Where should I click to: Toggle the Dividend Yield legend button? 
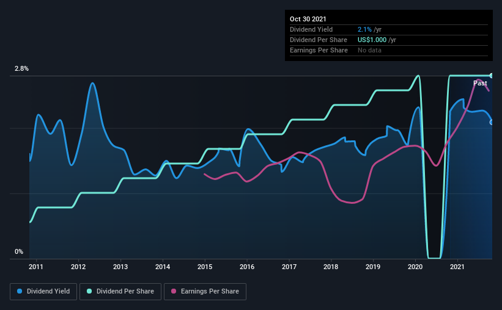[43, 292]
